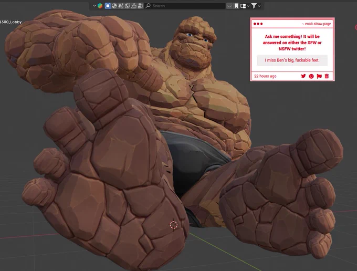This screenshot has width=357, height=271.
Task: Click the magnifier icon in the search box
Action: [x=148, y=6]
